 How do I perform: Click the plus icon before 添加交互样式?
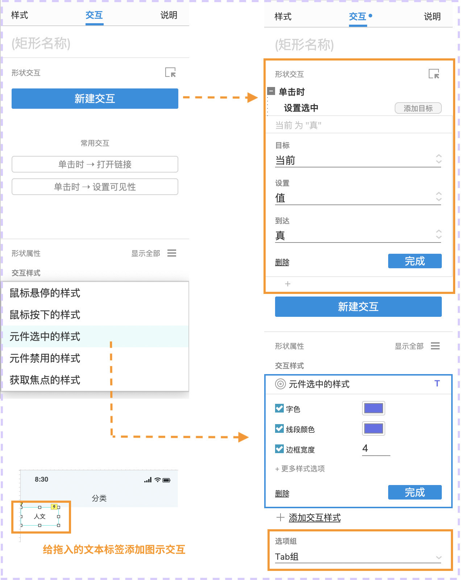tap(280, 517)
